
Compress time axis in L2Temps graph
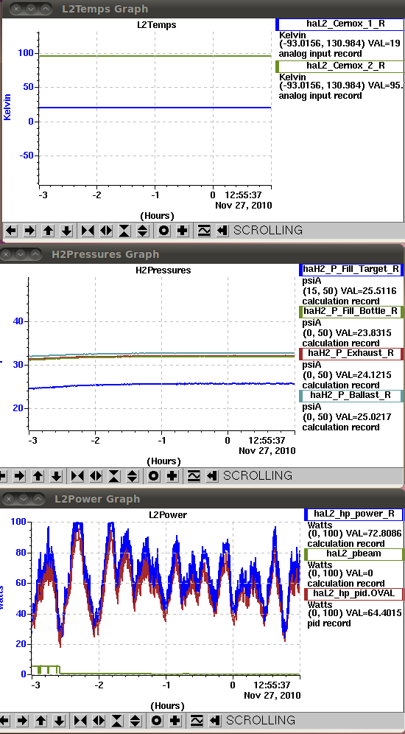pyautogui.click(x=88, y=231)
